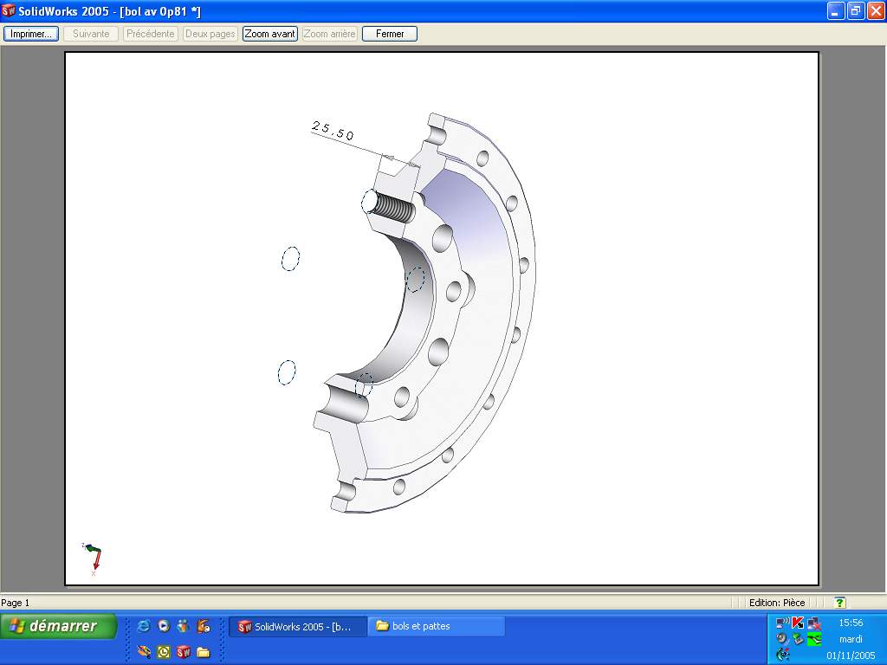Image resolution: width=887 pixels, height=665 pixels.
Task: Open Windows Media Player quick launch icon
Action: click(x=163, y=626)
